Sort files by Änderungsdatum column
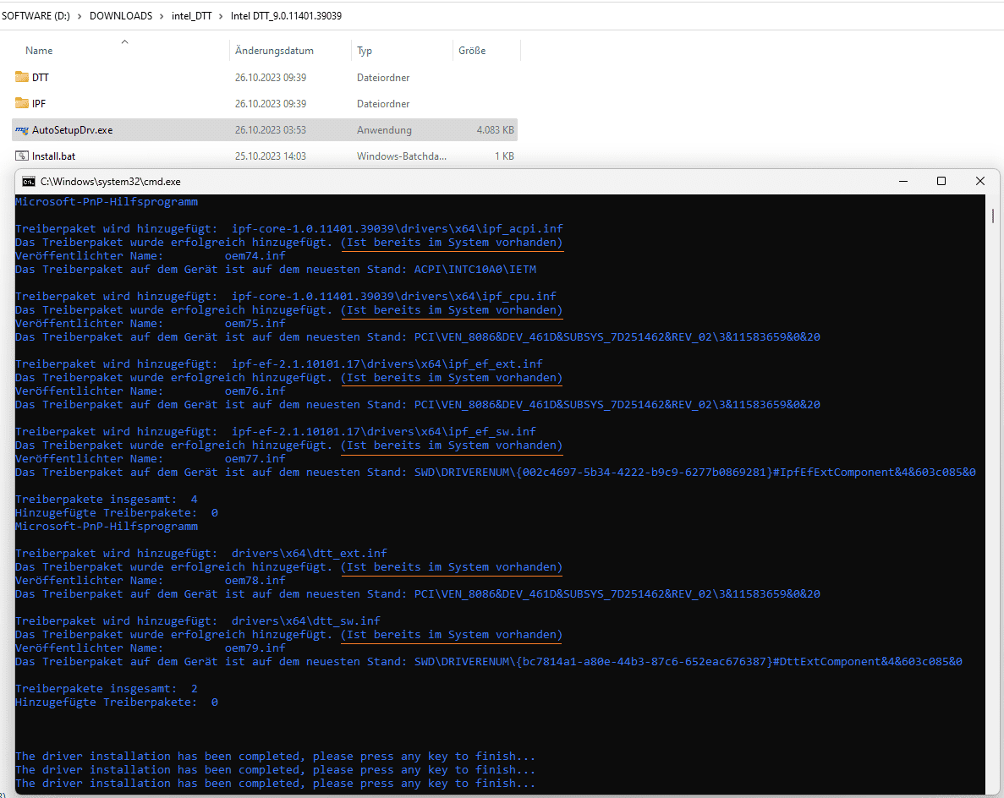The width and height of the screenshot is (1004, 798). pos(274,51)
